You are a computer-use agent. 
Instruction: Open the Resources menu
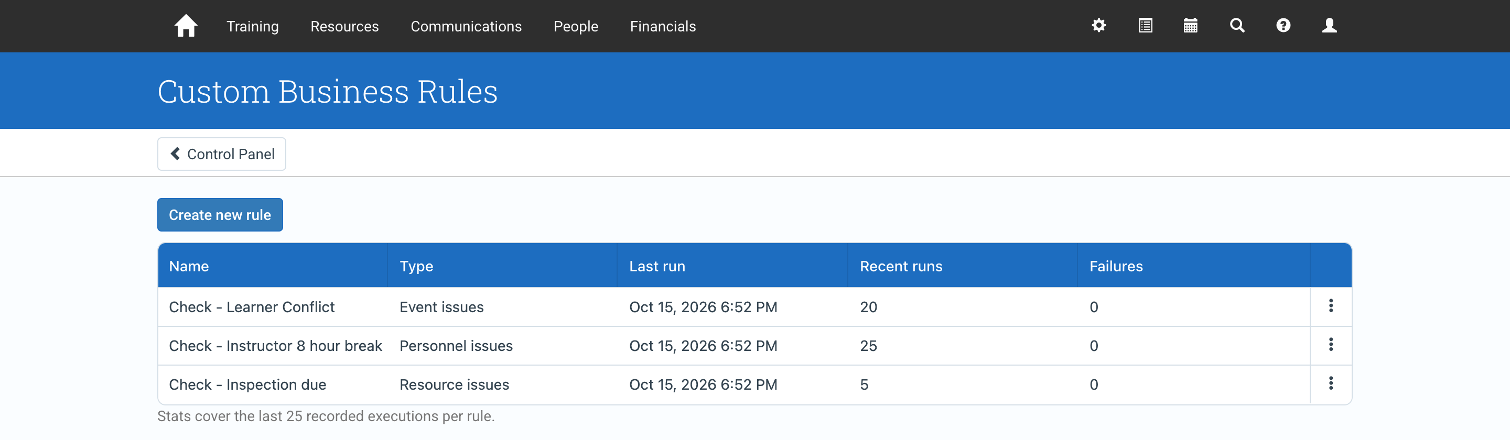click(x=344, y=26)
